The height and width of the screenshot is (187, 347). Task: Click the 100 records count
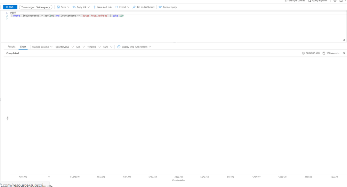click(x=331, y=53)
